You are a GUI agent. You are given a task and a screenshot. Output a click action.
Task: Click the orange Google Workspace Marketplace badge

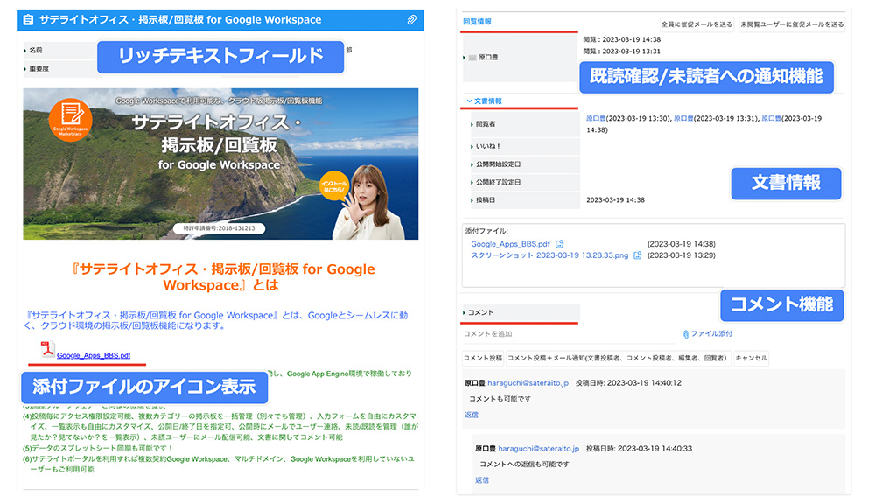[x=70, y=119]
